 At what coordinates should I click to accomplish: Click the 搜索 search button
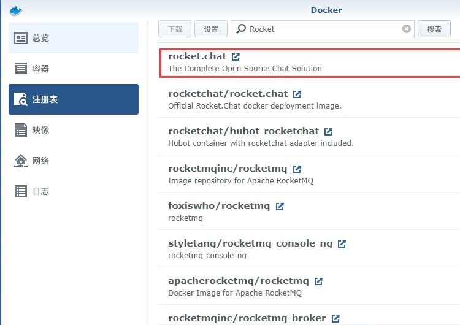pyautogui.click(x=434, y=29)
